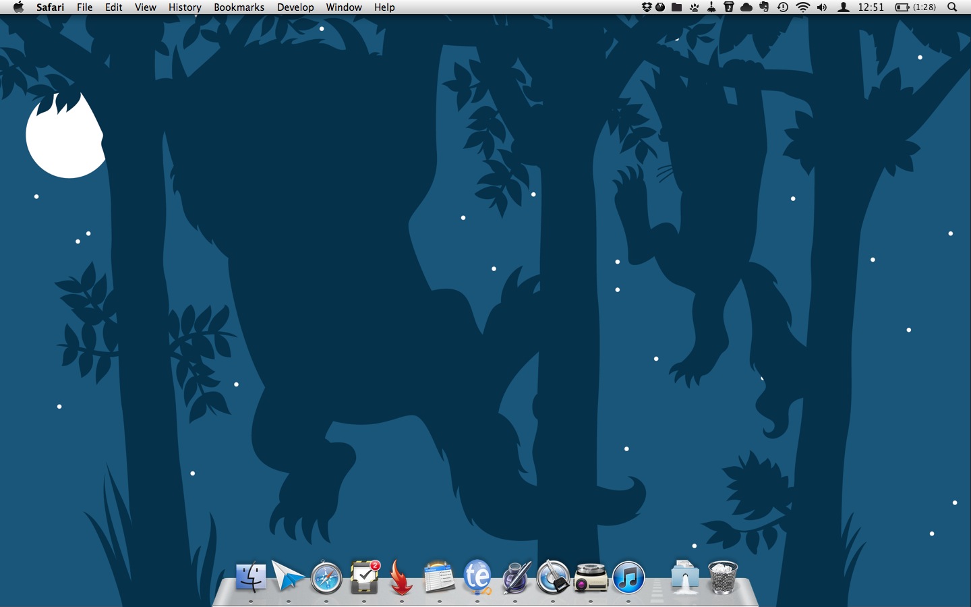Open the Develop menu

click(x=295, y=7)
